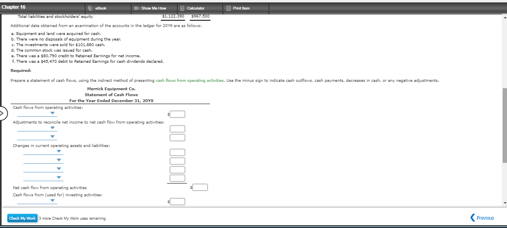Viewport: 507px width, 228px height.
Task: Click the second adjustments amount field
Action: click(178, 137)
